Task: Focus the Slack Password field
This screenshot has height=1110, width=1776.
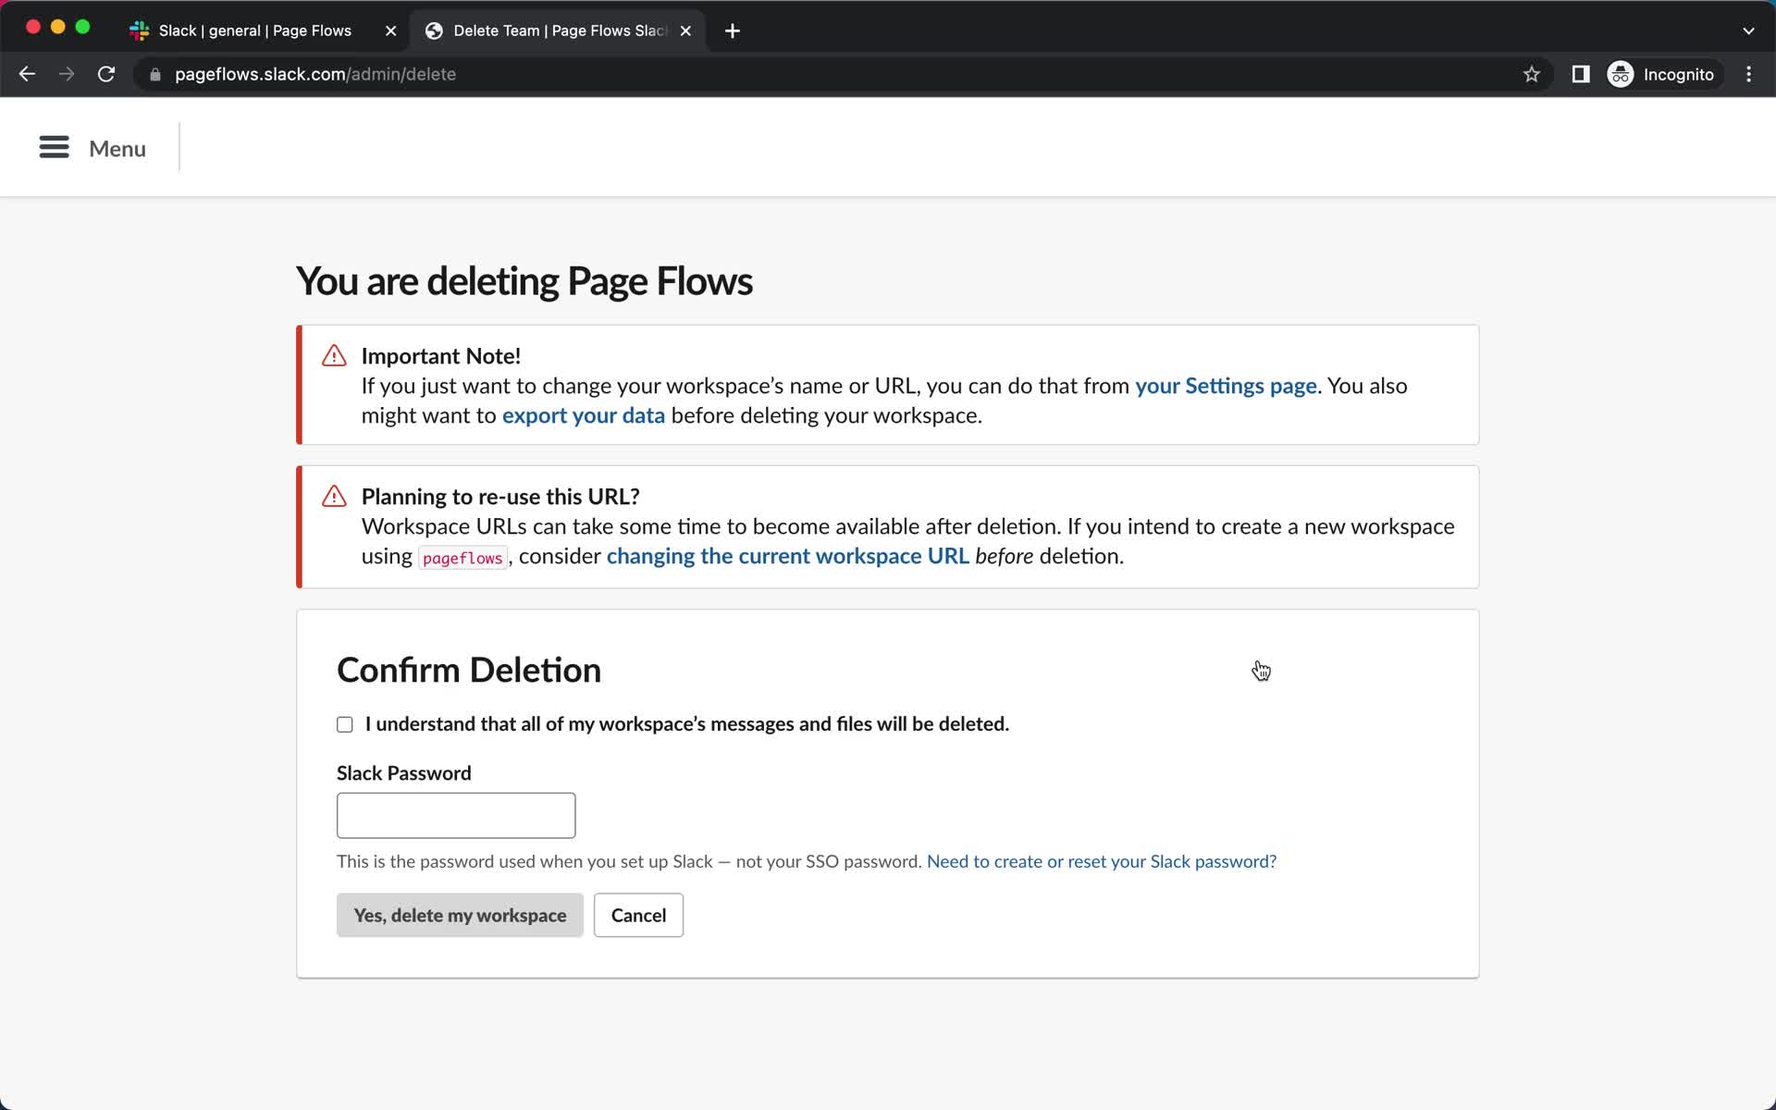Action: tap(456, 815)
